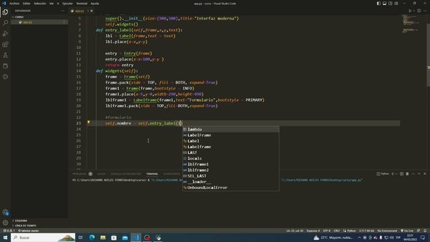Kill terminal with the trash icon
The height and width of the screenshot is (242, 430).
pos(407,173)
